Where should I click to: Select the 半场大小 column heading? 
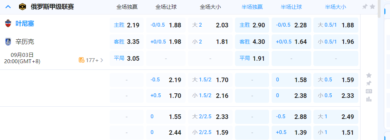click(336, 7)
